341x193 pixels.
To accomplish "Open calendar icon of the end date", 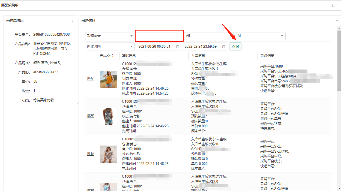I will 224,47.
